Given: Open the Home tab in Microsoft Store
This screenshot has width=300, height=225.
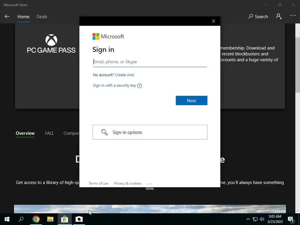Looking at the screenshot, I should pos(23,17).
